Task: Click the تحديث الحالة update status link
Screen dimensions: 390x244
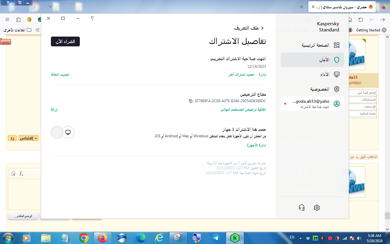Action: tap(60, 74)
